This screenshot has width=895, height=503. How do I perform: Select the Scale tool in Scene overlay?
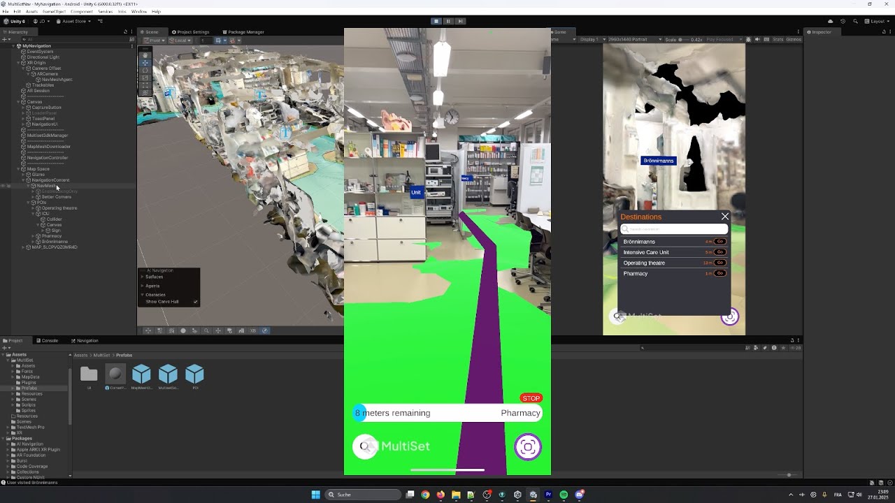145,78
